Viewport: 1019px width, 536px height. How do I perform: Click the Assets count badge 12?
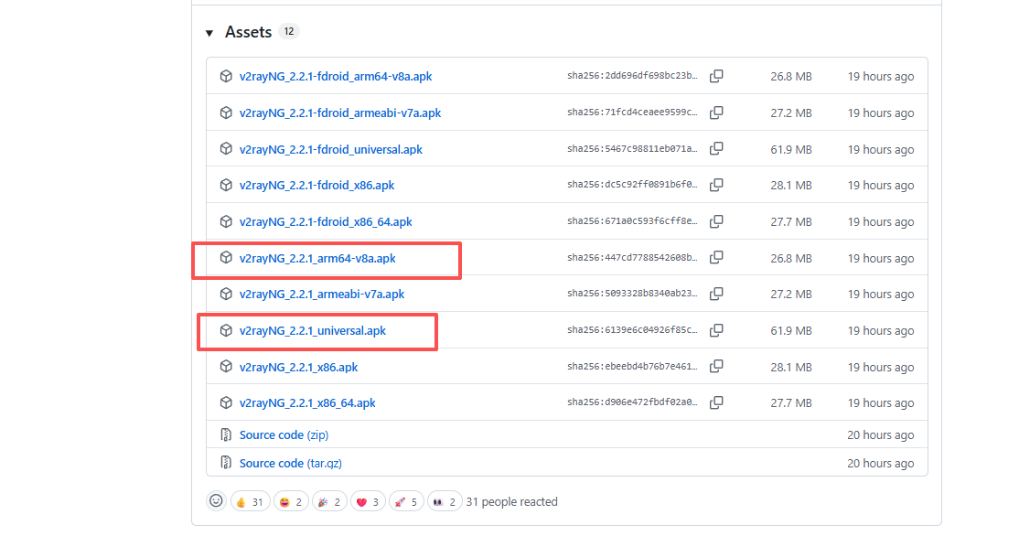[288, 31]
